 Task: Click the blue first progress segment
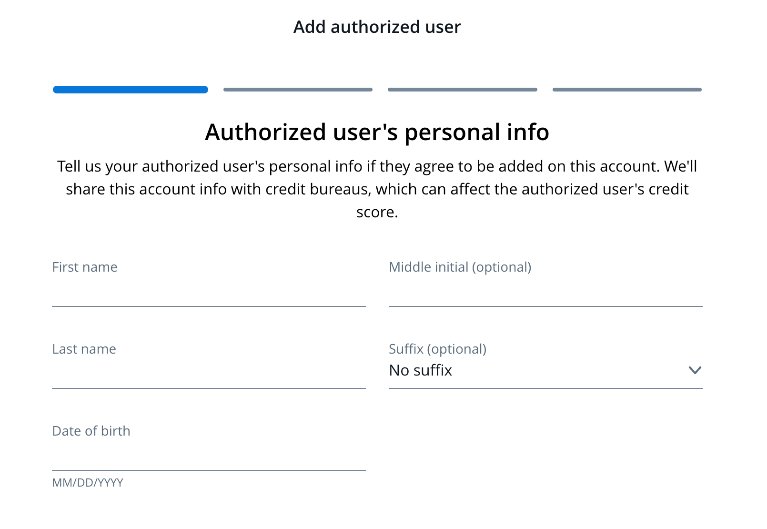130,89
